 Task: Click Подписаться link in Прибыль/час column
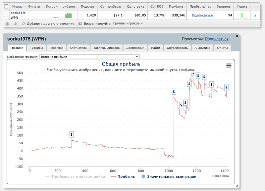click(x=202, y=15)
